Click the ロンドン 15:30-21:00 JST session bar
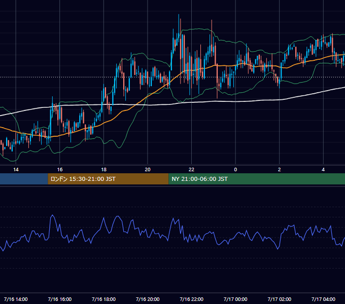The height and width of the screenshot is (304, 345). (108, 179)
